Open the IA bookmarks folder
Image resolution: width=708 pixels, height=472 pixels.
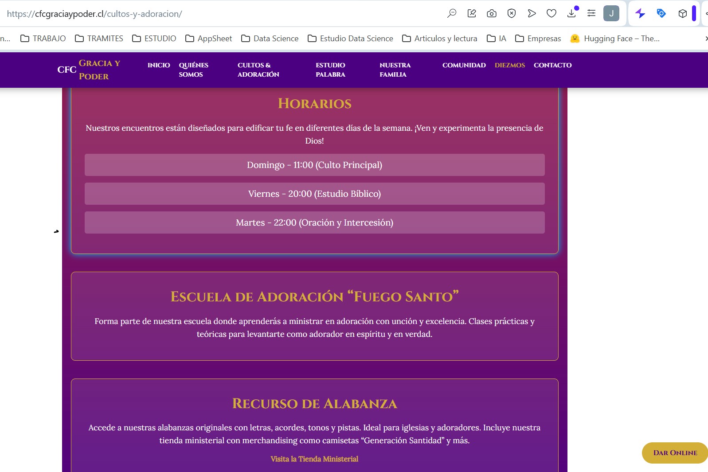click(x=496, y=39)
